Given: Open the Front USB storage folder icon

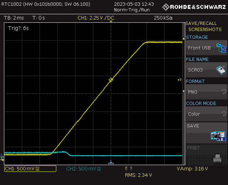Looking at the screenshot, I should pos(221,48).
